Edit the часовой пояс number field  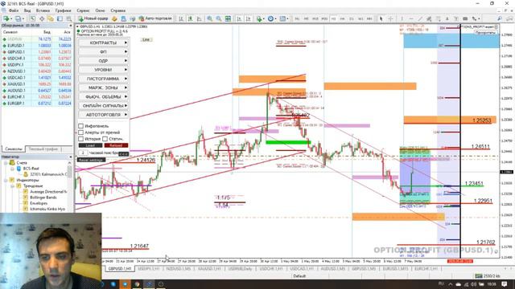coord(83,153)
